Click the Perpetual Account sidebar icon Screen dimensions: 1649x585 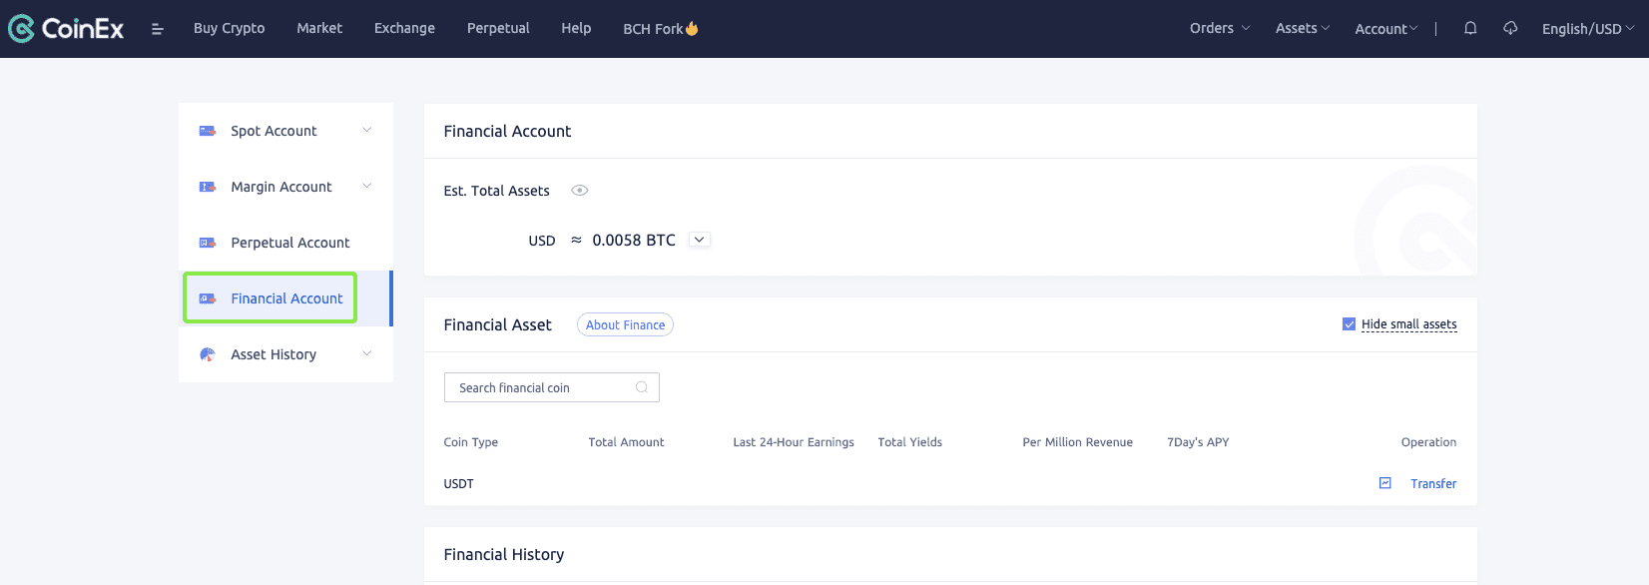[208, 243]
